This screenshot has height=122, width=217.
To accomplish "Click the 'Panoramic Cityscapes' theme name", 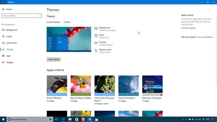I will tap(152, 98).
